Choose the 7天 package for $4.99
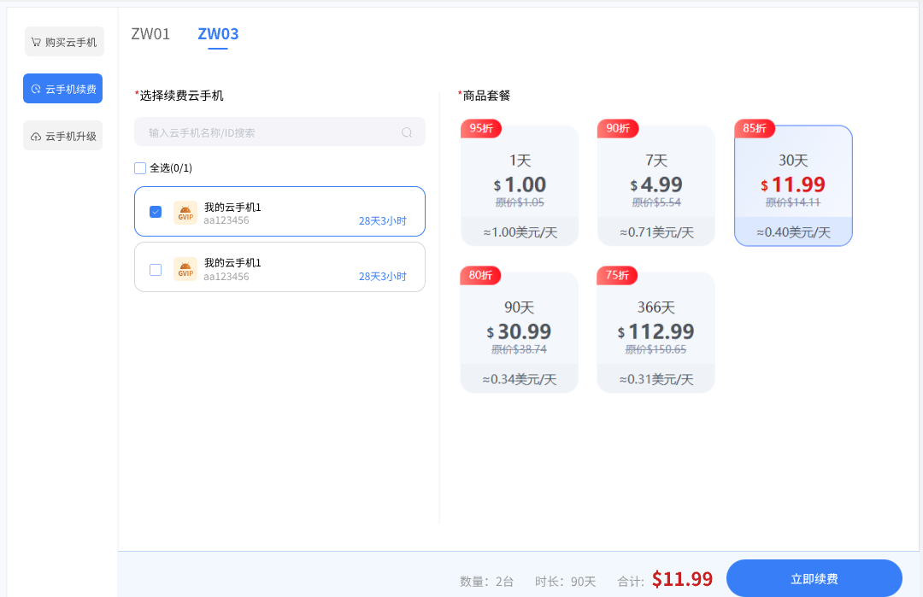Viewport: 923px width, 597px height. click(656, 185)
